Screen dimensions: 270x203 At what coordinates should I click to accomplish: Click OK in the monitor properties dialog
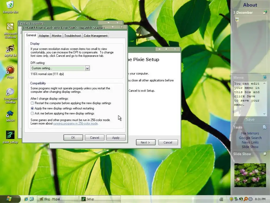[73, 137]
